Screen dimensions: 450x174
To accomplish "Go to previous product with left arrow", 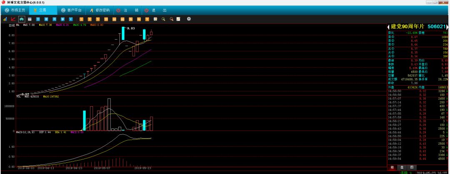I will (x=389, y=27).
